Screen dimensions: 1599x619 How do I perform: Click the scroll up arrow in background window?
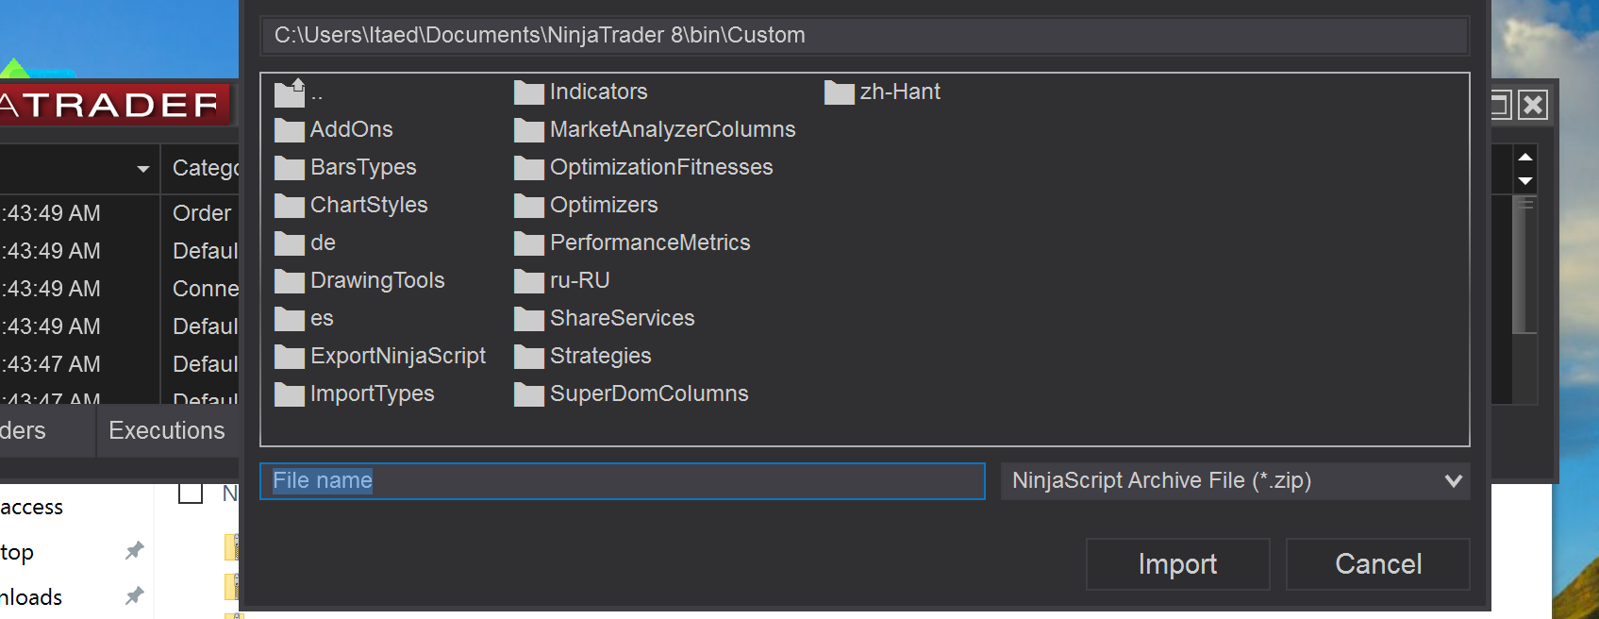[1525, 157]
